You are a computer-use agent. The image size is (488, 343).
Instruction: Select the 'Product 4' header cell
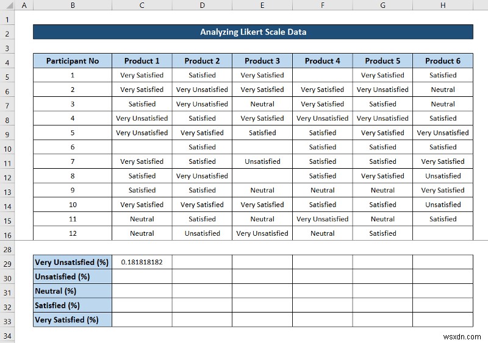pos(323,61)
